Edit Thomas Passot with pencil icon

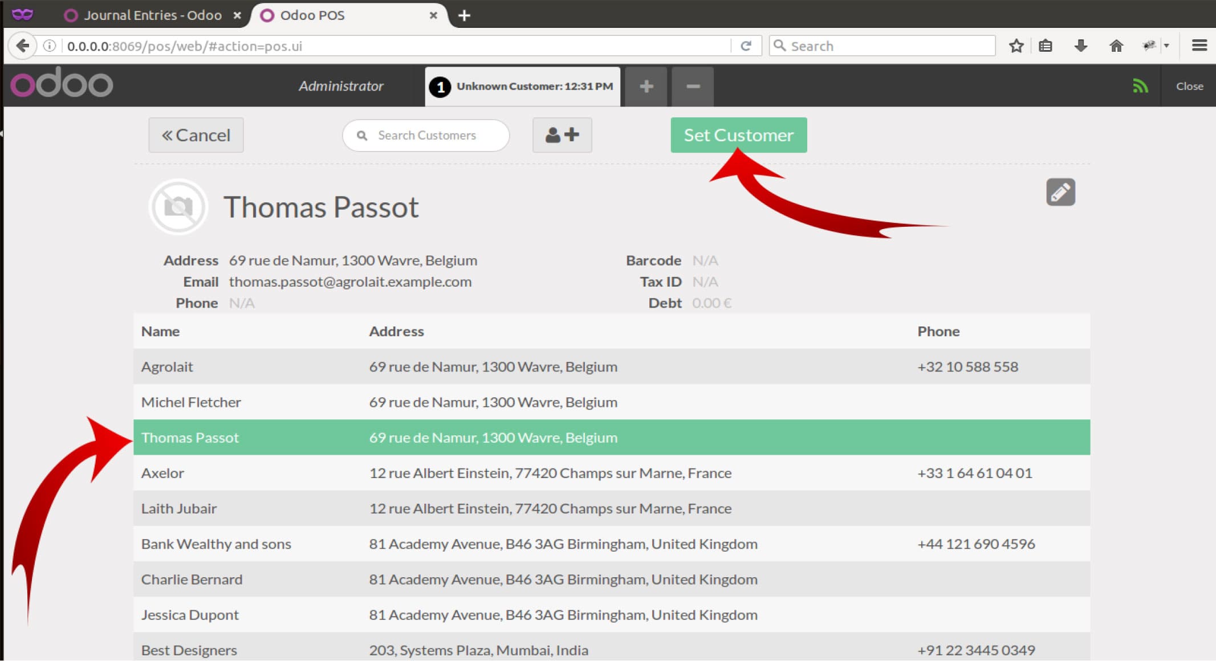coord(1060,192)
